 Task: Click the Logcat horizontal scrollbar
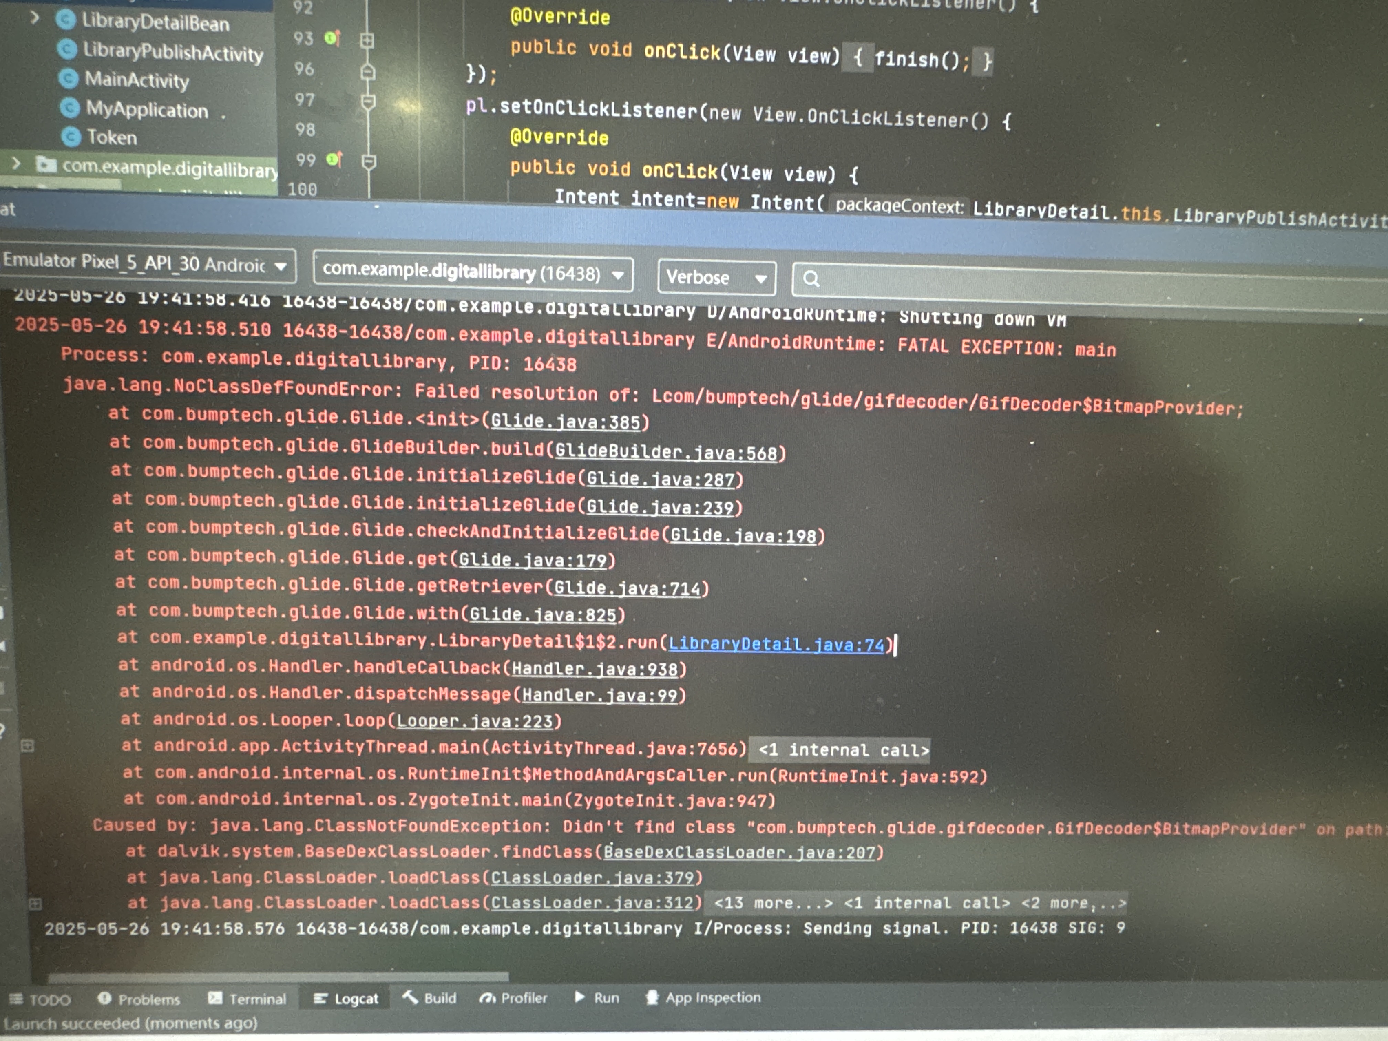(x=278, y=977)
